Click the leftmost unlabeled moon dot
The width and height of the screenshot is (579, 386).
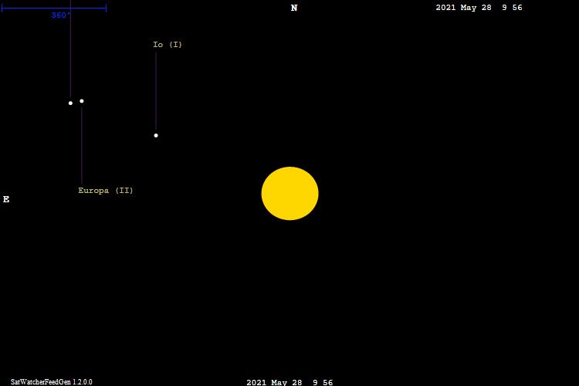70,103
